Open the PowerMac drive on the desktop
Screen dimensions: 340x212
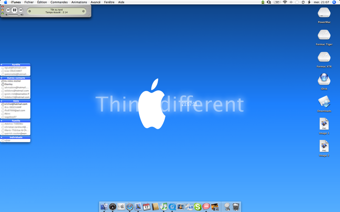[x=324, y=13]
